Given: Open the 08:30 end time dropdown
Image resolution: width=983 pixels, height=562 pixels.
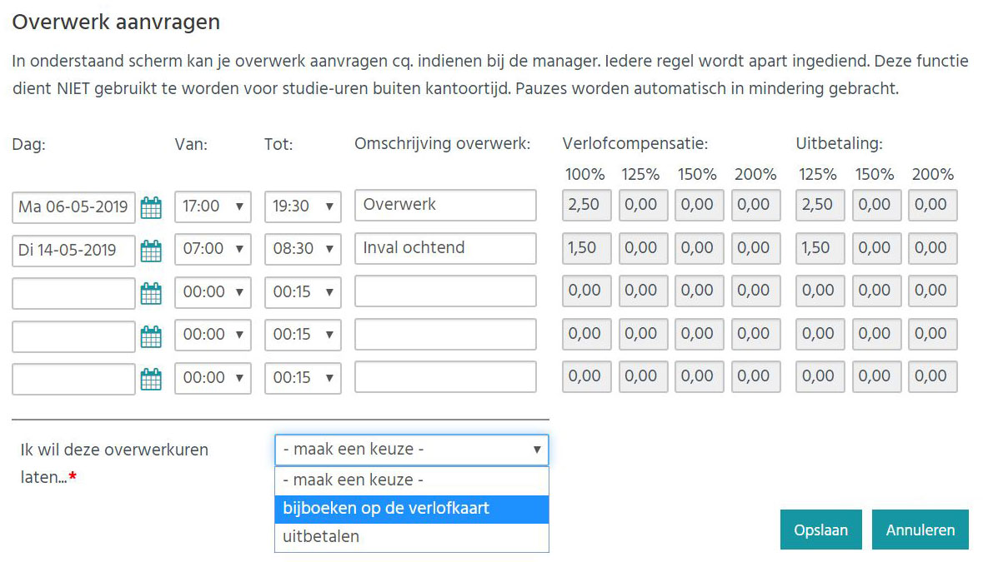Looking at the screenshot, I should point(303,250).
